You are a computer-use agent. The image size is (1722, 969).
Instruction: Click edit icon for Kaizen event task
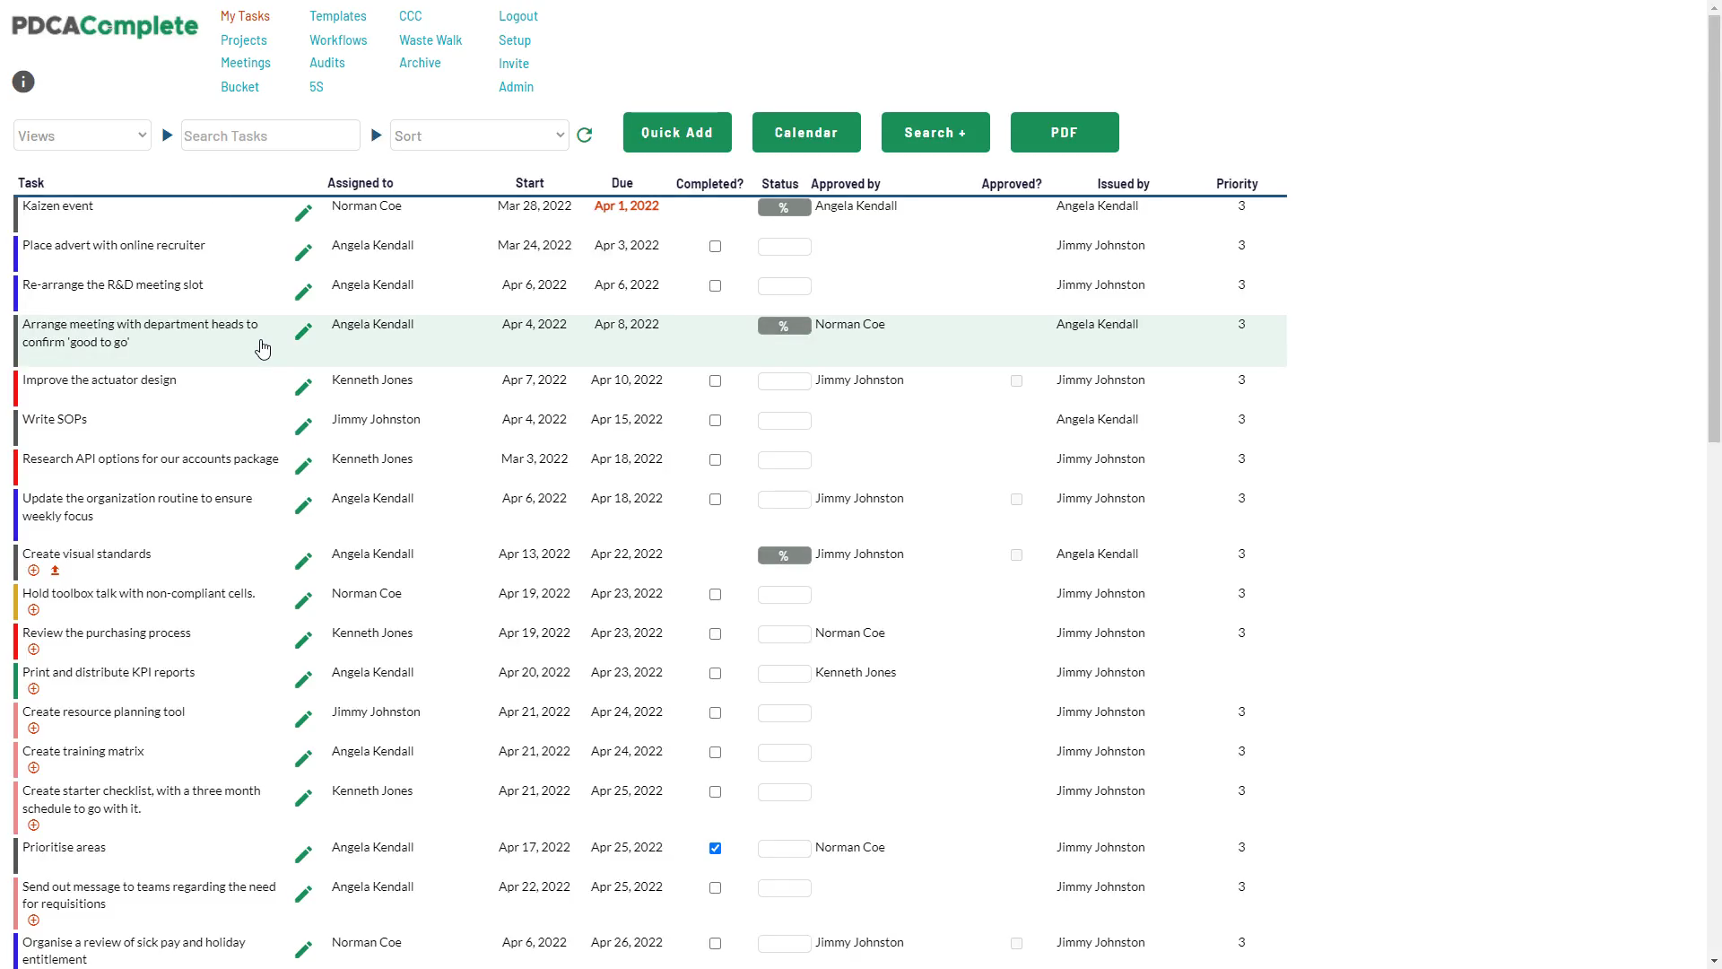303,213
